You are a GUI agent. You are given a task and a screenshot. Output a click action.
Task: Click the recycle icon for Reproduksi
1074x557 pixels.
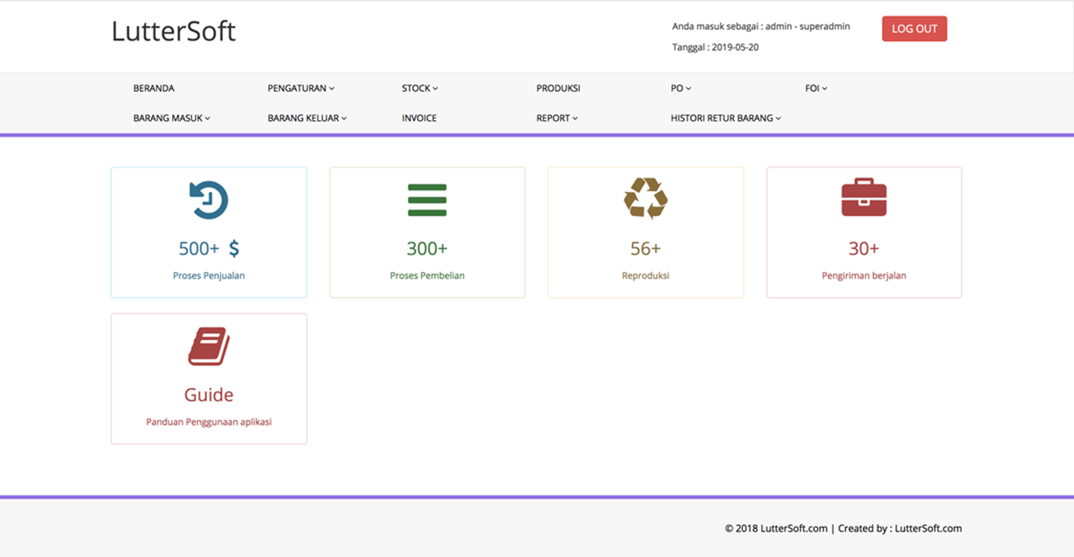(x=645, y=199)
